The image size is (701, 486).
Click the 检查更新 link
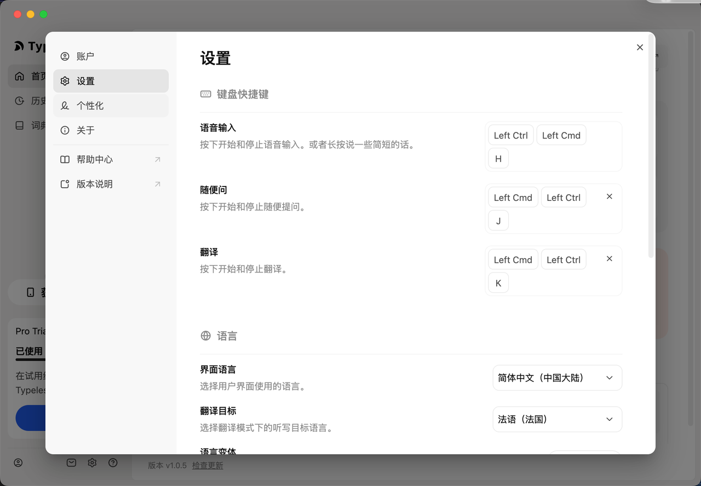[x=208, y=466]
